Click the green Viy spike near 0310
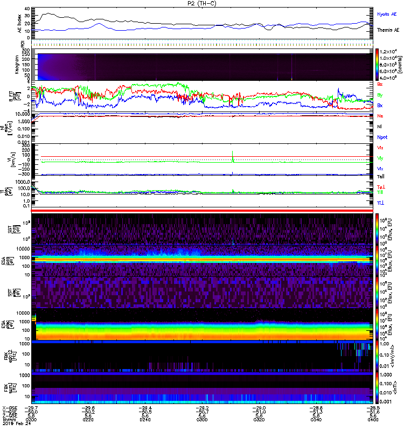 pos(233,156)
